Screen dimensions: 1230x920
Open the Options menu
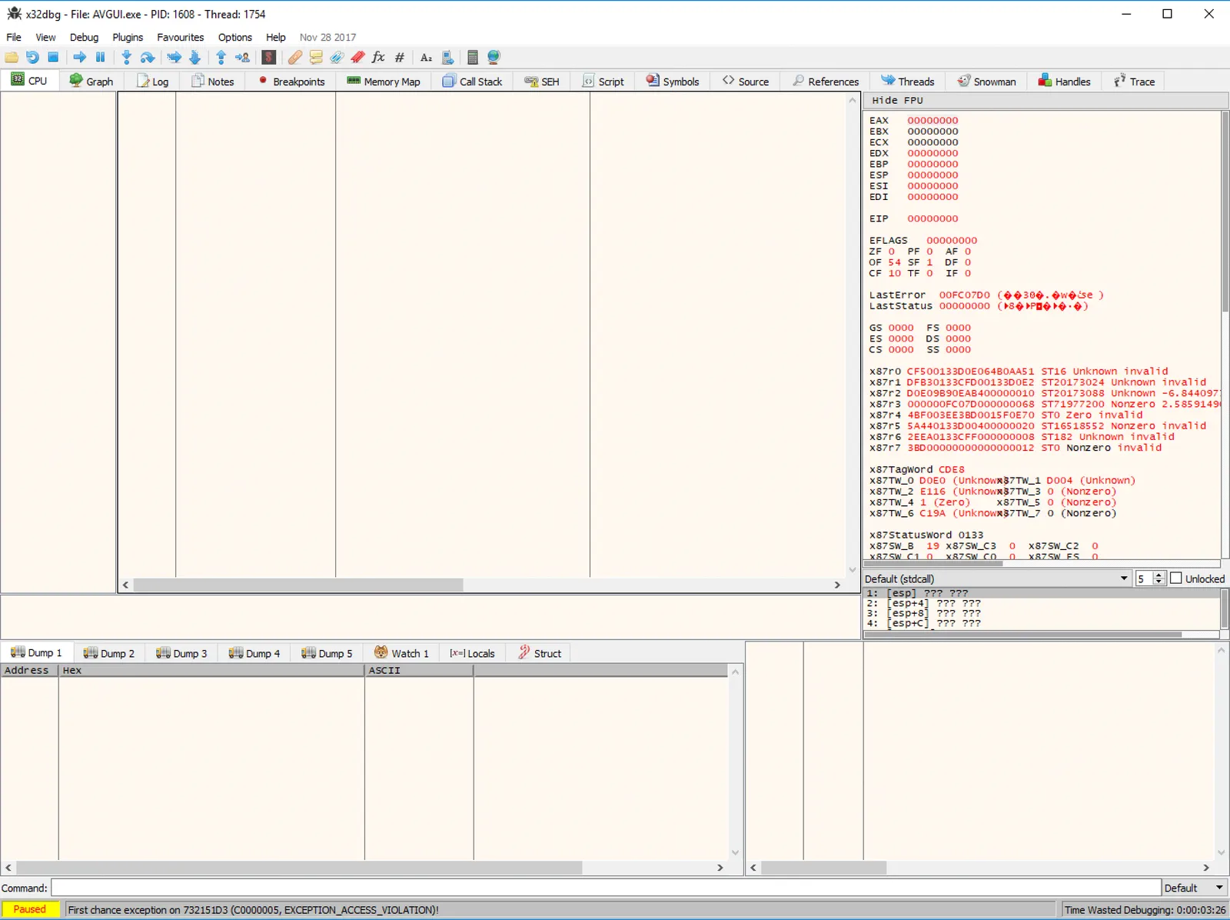click(234, 37)
